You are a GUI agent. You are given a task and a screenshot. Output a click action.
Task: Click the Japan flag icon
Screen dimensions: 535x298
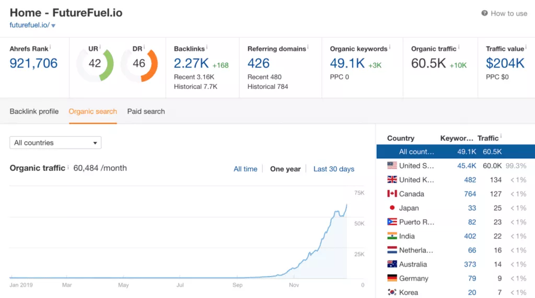point(392,208)
